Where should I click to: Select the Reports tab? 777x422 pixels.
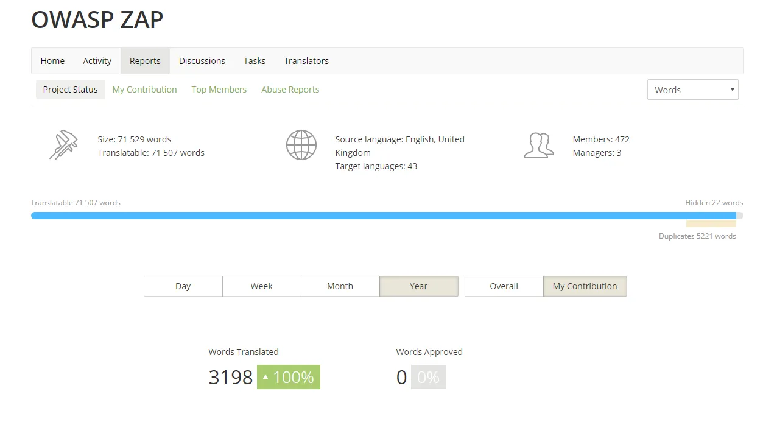(x=145, y=61)
